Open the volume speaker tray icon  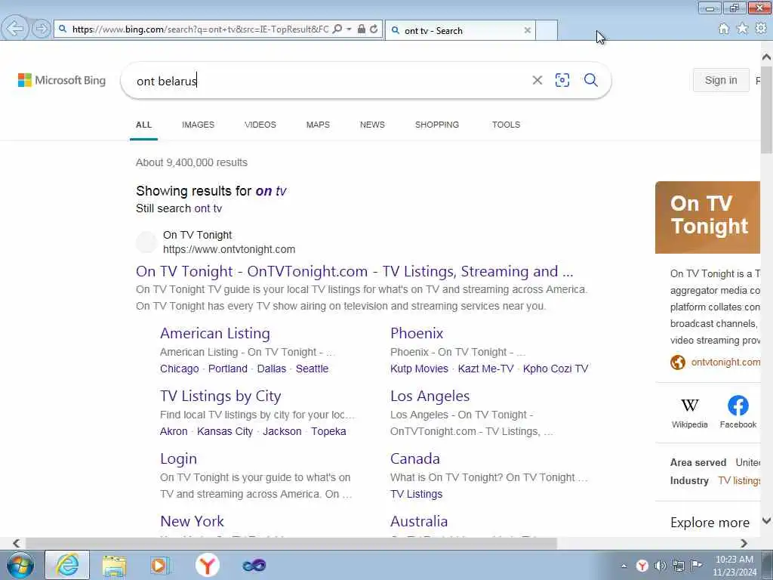pyautogui.click(x=660, y=566)
